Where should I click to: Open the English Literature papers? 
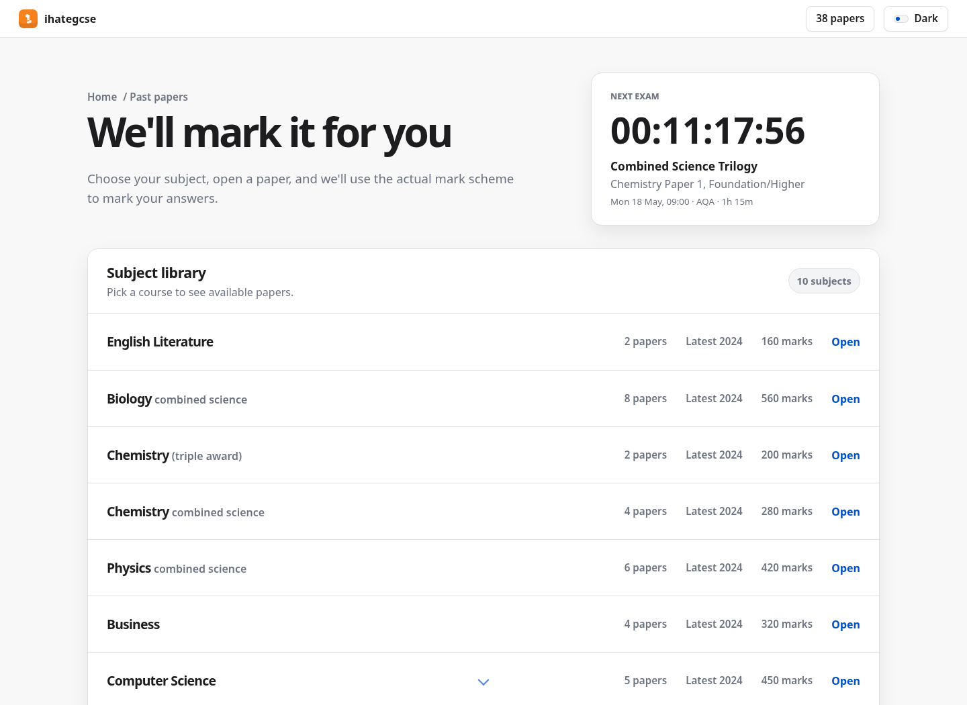click(x=845, y=342)
